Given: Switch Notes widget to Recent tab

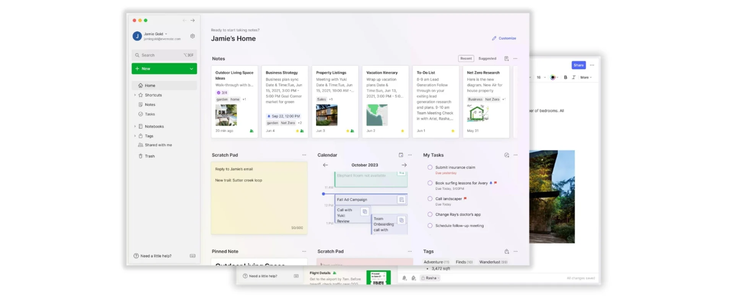Looking at the screenshot, I should [466, 59].
